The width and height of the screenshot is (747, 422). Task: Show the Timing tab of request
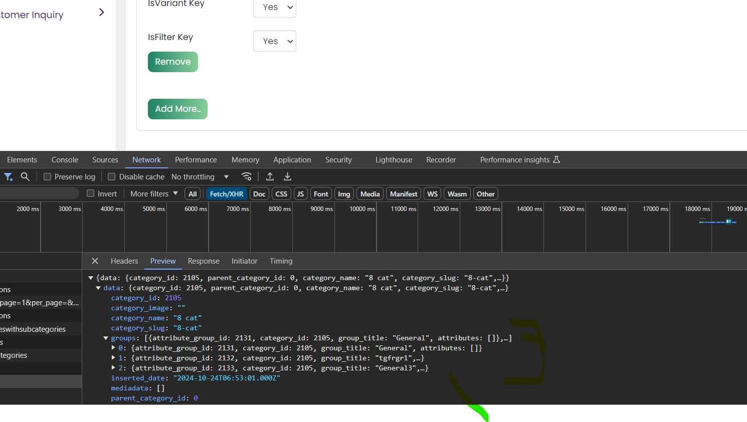281,261
